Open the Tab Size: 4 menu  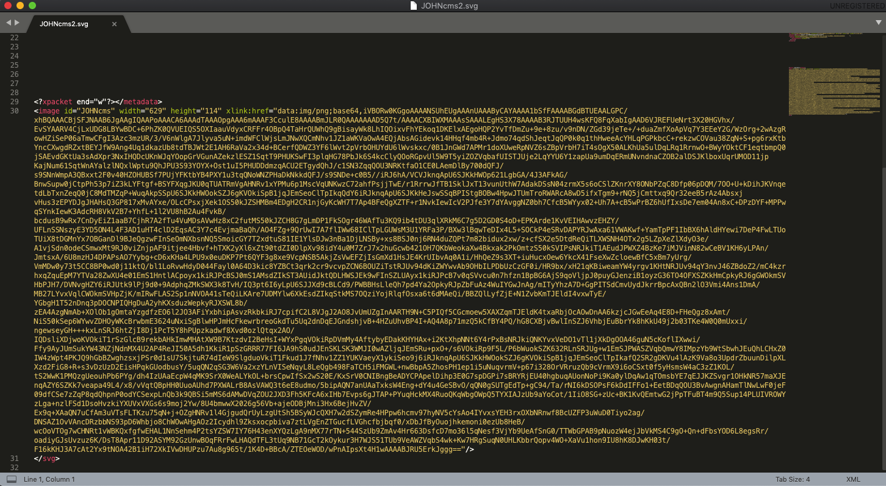point(793,479)
